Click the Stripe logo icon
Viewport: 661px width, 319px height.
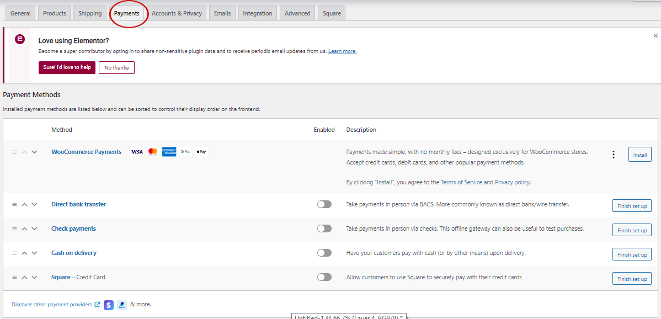coord(109,305)
